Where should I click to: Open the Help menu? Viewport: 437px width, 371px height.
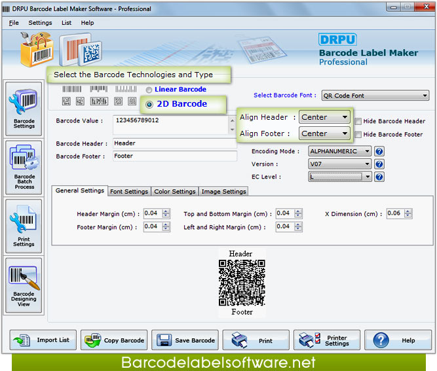click(87, 23)
